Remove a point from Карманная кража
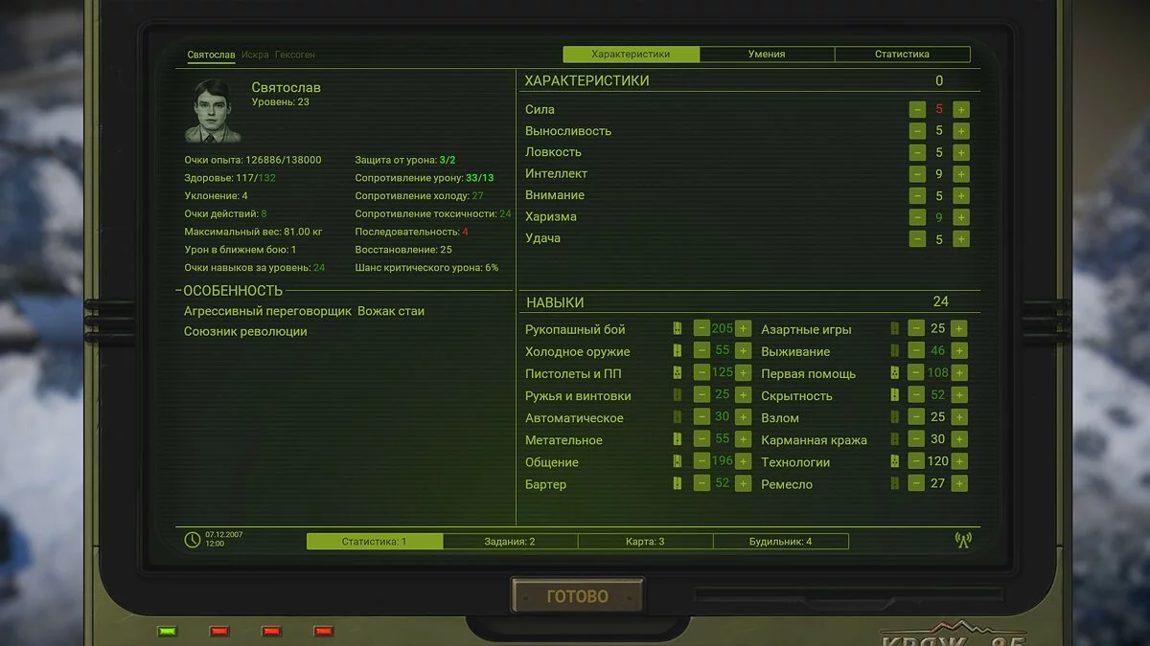The width and height of the screenshot is (1150, 646). coord(917,438)
